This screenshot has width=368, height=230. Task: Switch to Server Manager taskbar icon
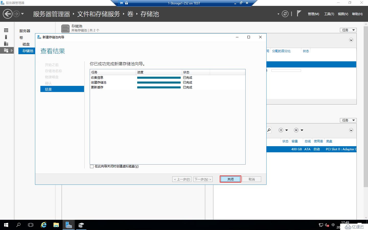pos(68,225)
